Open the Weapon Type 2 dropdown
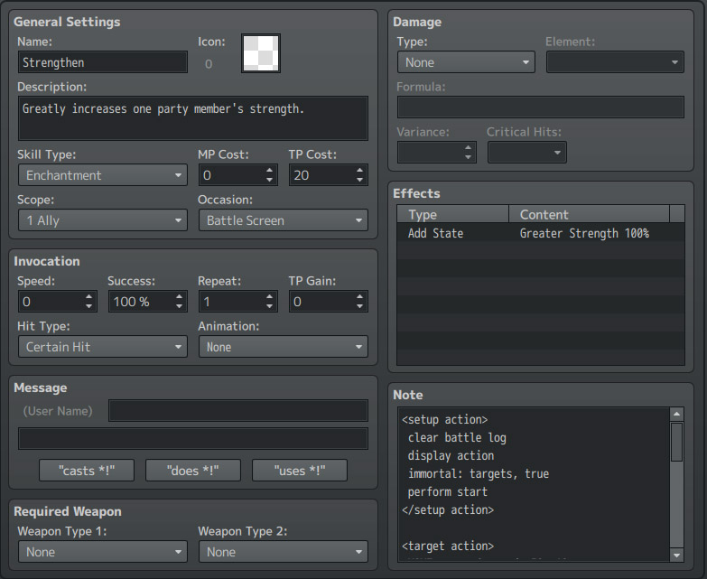 [x=284, y=552]
